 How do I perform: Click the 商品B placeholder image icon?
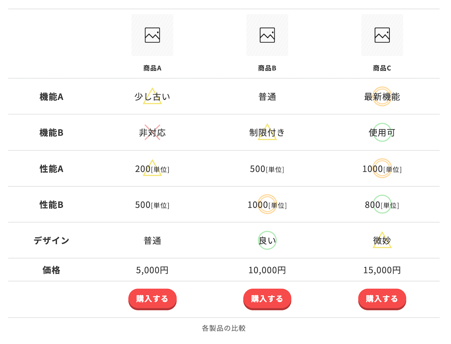click(x=267, y=35)
